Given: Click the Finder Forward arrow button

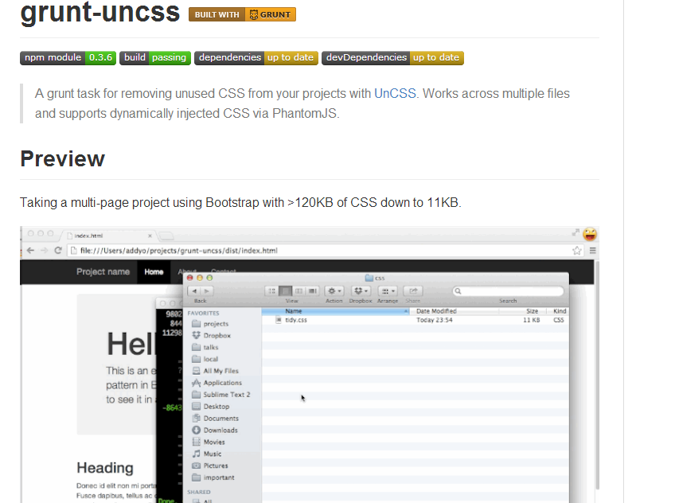Looking at the screenshot, I should 207,291.
